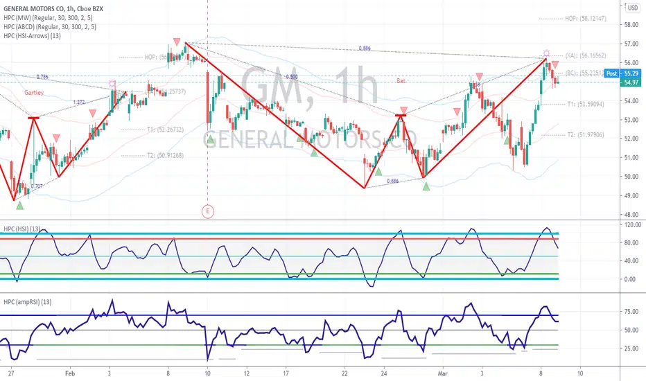Screen dimensions: 646x381
Task: Click the 120.00 value on the HSI scale
Action: [632, 225]
